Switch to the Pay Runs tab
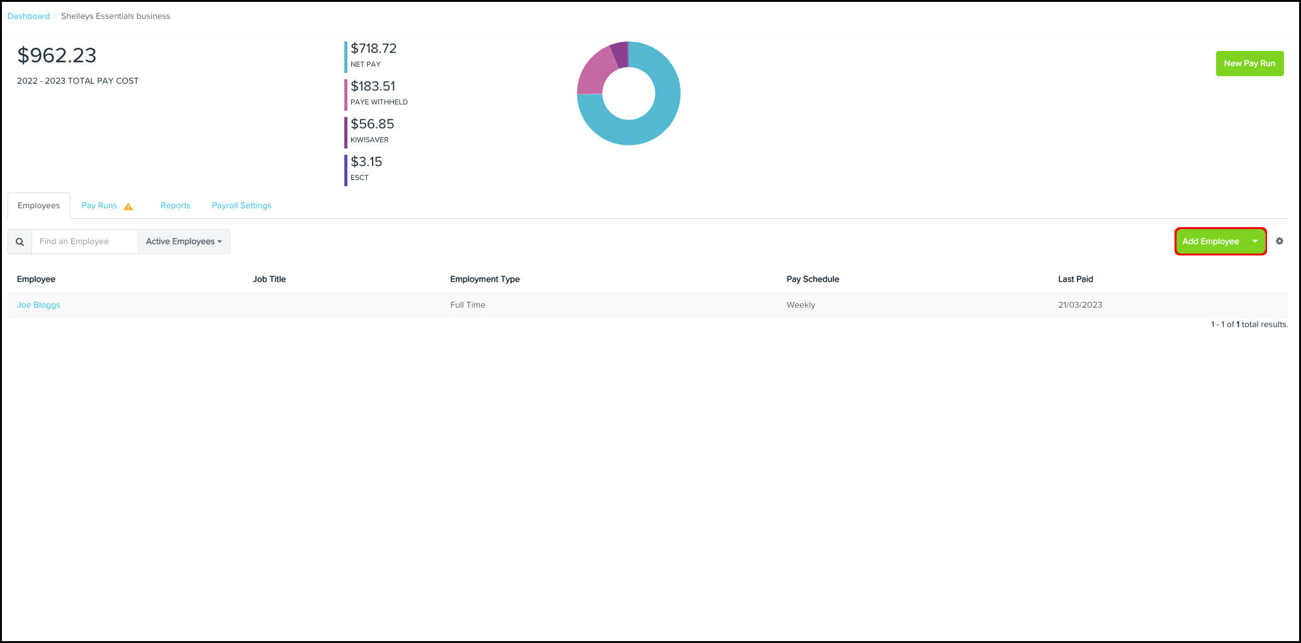 click(x=99, y=205)
